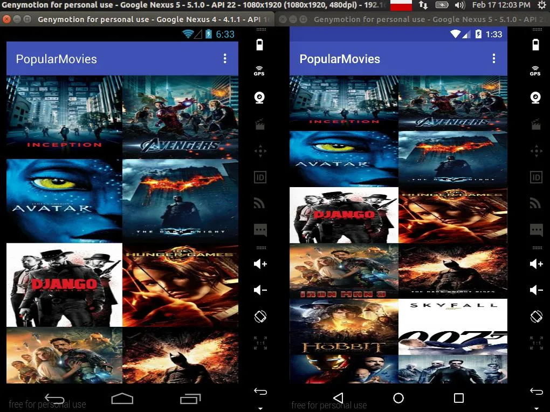Image resolution: width=550 pixels, height=412 pixels.
Task: Focus the Google Nexus 4 window title bar
Action: 137,19
